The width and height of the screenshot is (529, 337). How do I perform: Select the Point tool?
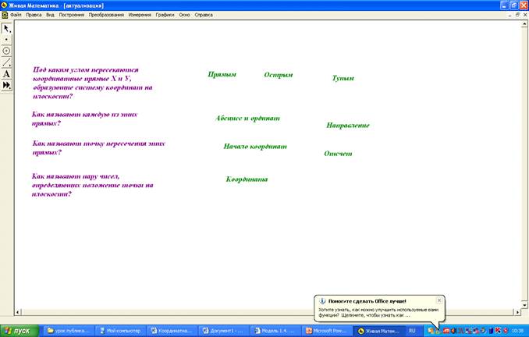point(6,40)
